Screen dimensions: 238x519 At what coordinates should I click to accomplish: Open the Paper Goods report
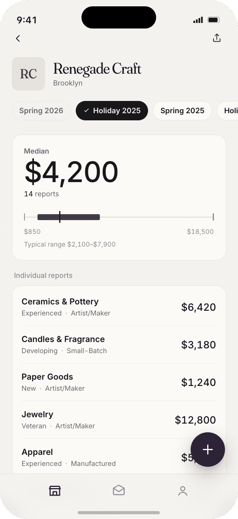click(119, 382)
